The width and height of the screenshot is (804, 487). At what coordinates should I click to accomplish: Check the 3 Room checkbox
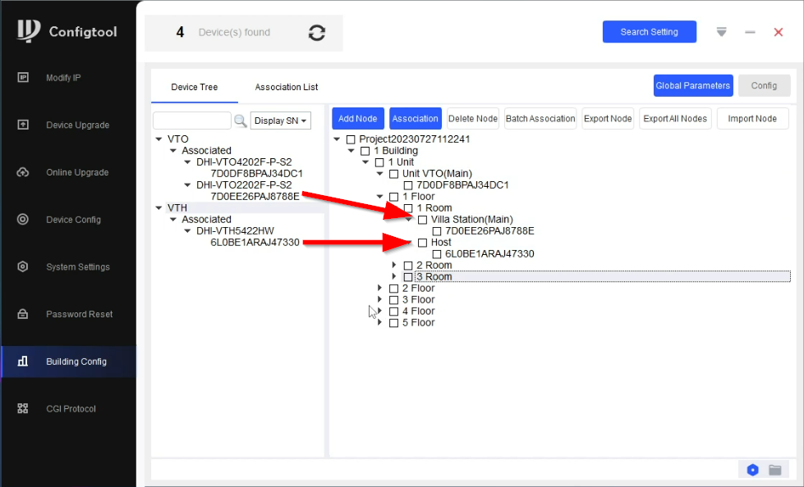[408, 277]
